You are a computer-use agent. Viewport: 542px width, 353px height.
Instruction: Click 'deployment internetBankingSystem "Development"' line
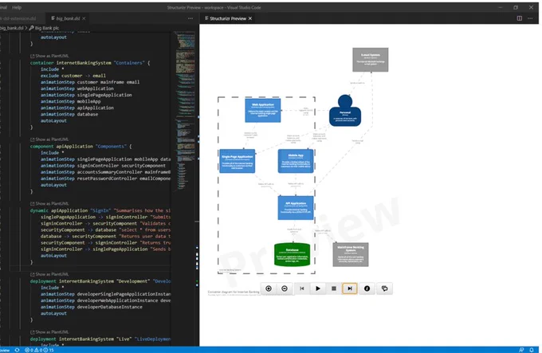100,281
